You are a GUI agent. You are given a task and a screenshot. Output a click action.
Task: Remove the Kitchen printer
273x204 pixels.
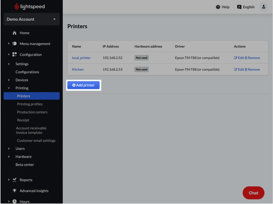(x=252, y=69)
